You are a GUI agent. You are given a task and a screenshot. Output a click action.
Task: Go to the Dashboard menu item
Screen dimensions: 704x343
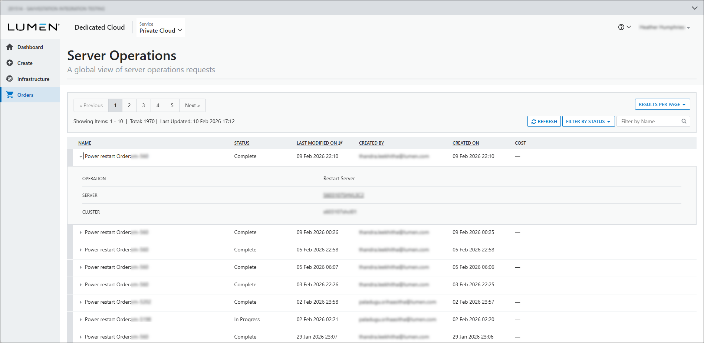click(30, 47)
